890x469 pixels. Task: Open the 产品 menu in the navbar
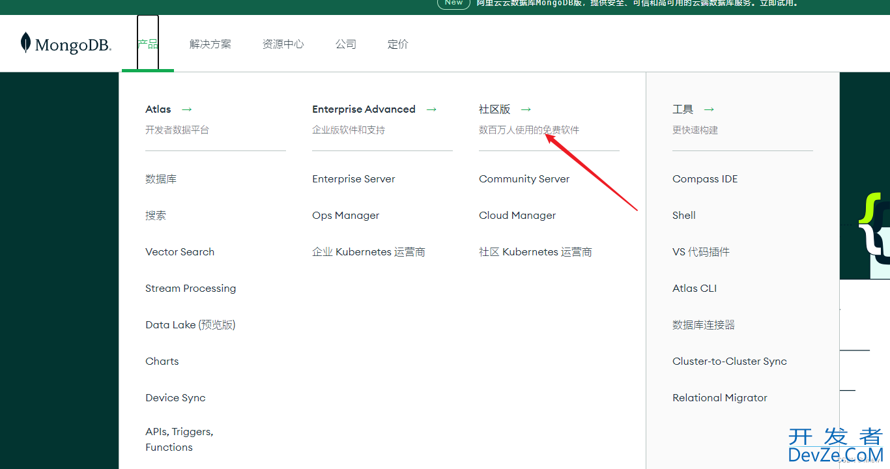(148, 44)
